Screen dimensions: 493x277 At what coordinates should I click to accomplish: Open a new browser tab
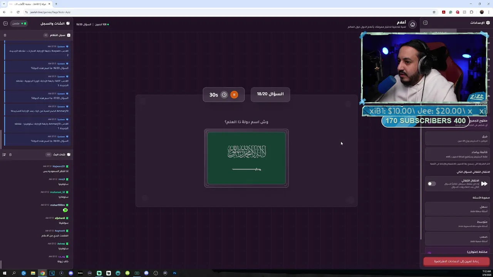coord(56,4)
